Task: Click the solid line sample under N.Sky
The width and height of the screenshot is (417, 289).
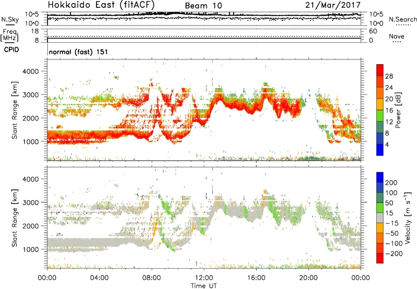Action: (x=10, y=25)
